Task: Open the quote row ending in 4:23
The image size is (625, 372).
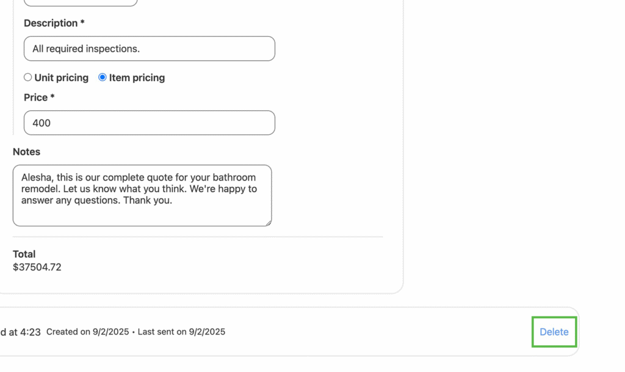Action: 21,332
